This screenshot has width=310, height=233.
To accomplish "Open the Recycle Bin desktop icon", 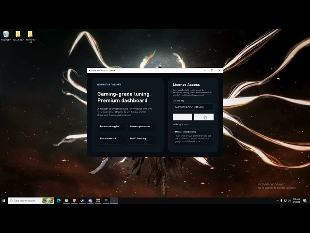I will [6, 35].
